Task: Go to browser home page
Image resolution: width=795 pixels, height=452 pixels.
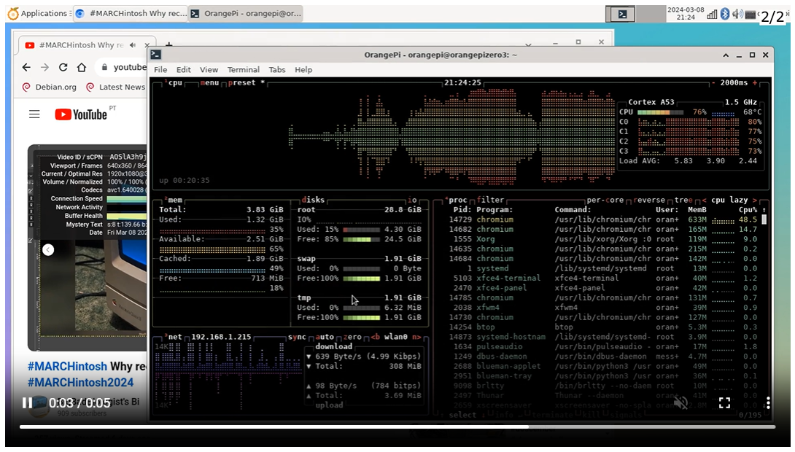Action: [x=81, y=67]
